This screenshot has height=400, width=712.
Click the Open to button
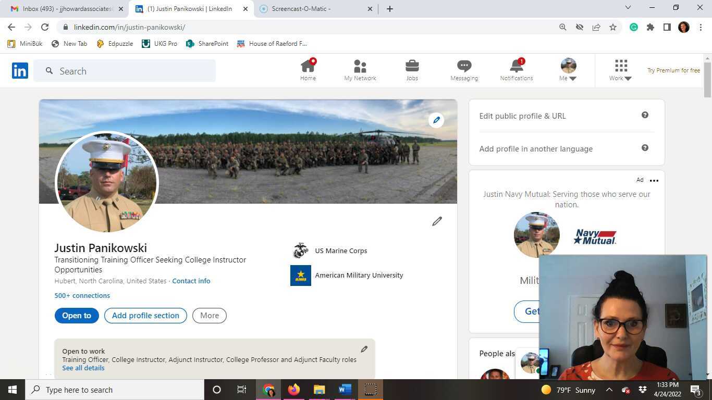coord(77,315)
